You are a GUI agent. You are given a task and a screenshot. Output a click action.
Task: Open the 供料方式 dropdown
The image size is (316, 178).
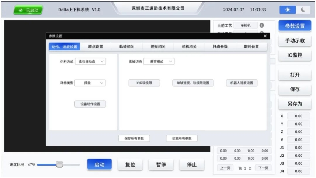tap(90, 61)
